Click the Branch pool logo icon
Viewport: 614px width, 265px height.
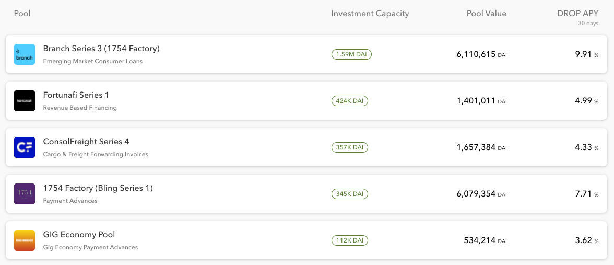[x=25, y=54]
